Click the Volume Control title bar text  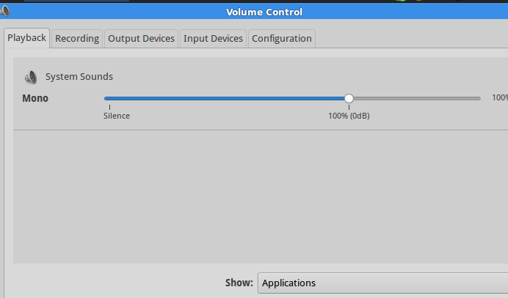[x=264, y=12]
